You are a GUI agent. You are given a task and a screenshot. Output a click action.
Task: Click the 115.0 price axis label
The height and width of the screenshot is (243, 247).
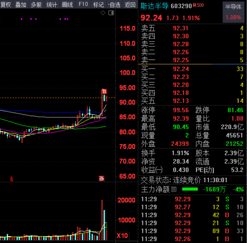tap(128, 29)
